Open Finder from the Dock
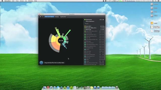 click(x=45, y=87)
